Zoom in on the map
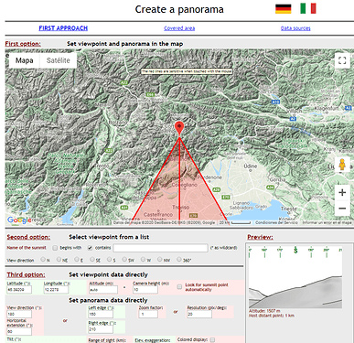The height and width of the screenshot is (343, 354). pos(342,192)
